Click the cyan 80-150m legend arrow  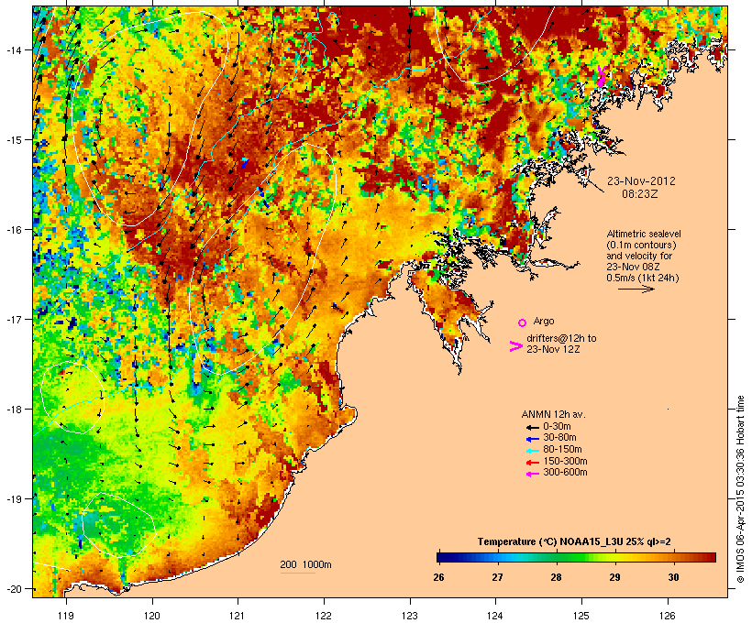pos(532,451)
